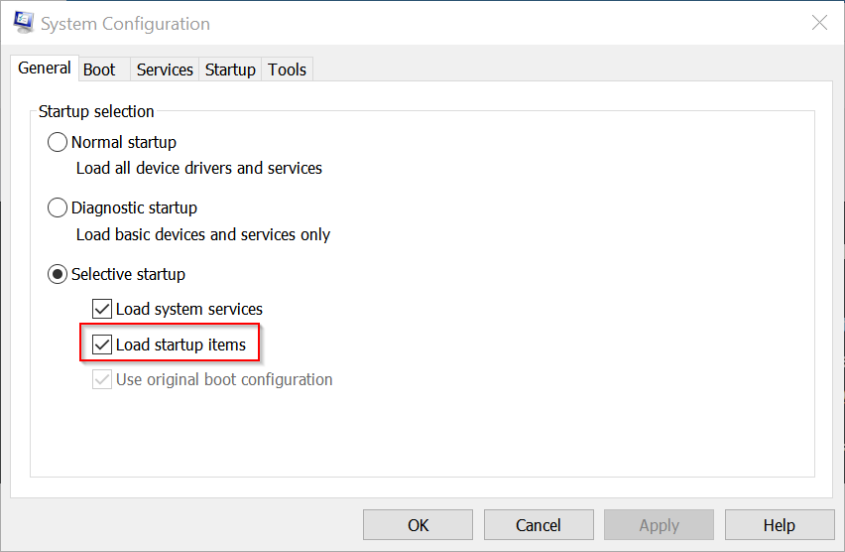Switch to the General tab
The image size is (845, 552).
(45, 69)
